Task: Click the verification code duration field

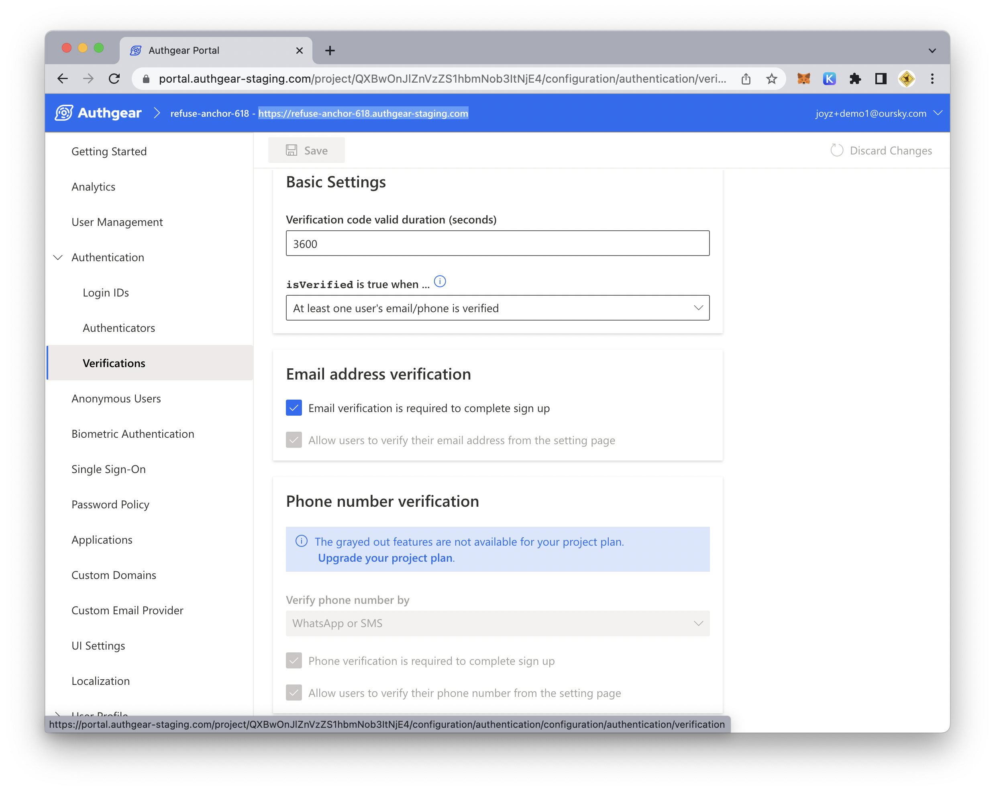Action: (498, 244)
